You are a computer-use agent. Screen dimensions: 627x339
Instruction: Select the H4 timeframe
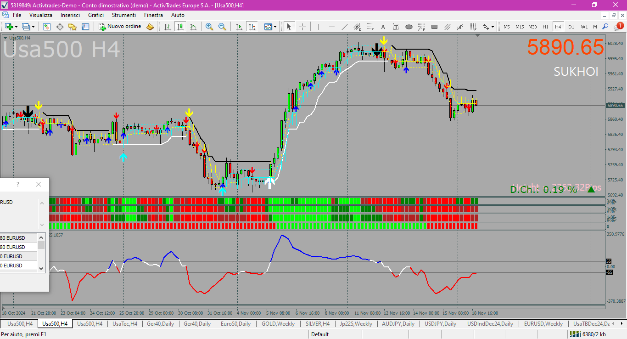point(558,27)
